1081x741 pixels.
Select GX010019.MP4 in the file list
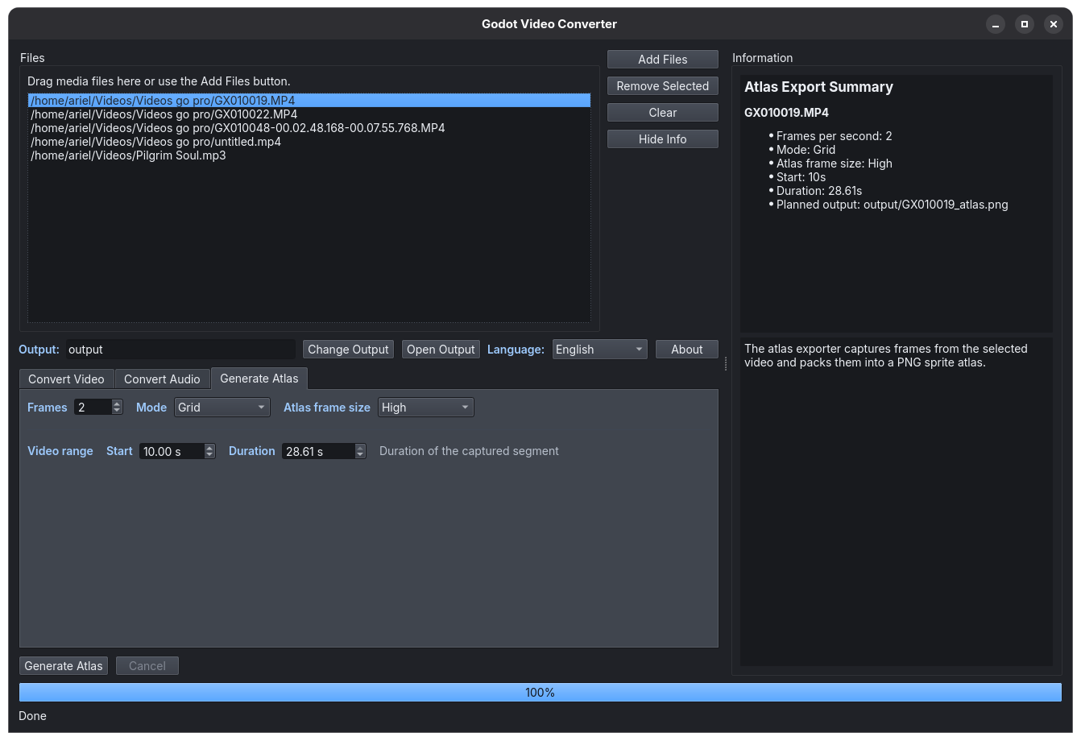coord(309,101)
